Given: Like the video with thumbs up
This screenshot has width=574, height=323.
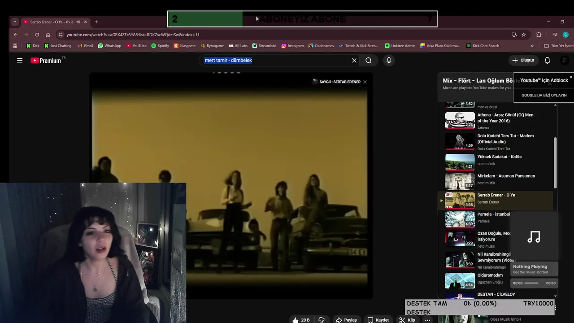Looking at the screenshot, I should tap(301, 320).
